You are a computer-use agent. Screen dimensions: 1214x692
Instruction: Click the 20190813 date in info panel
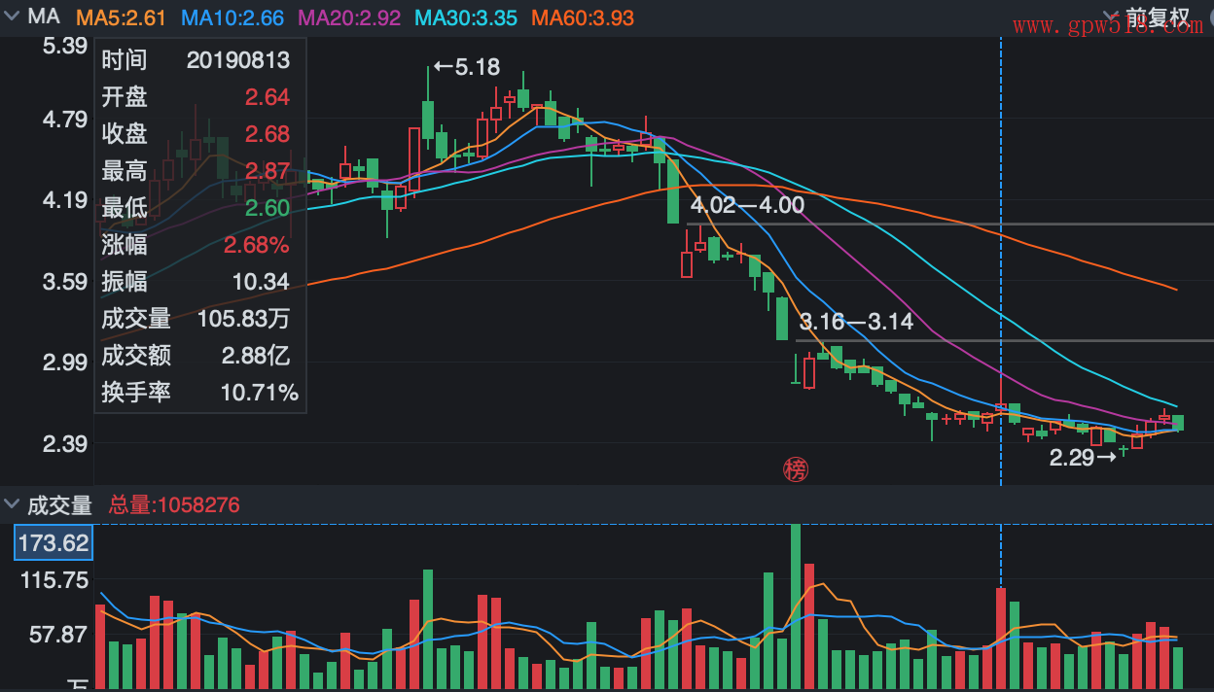238,60
